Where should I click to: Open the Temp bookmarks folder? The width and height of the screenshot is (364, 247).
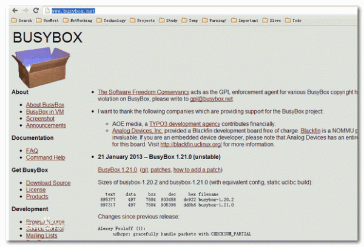(190, 21)
